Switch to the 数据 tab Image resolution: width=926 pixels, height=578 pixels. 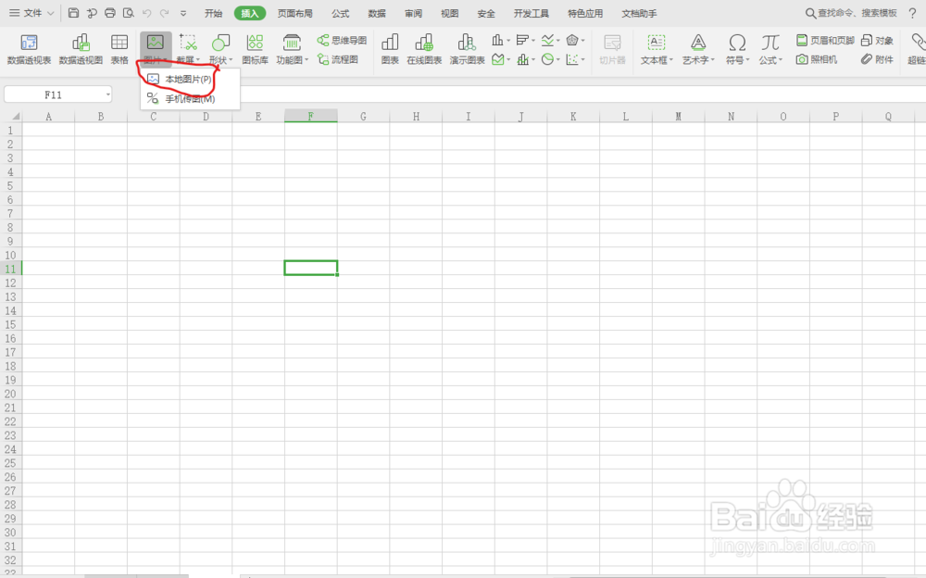(x=377, y=13)
